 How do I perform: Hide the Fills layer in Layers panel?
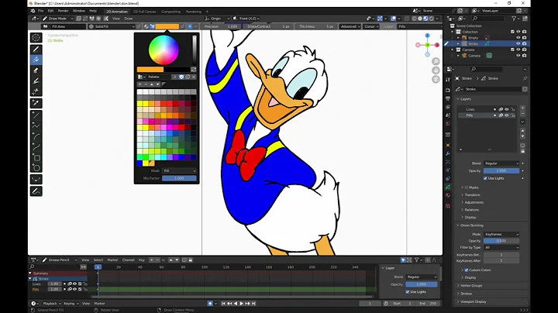[x=506, y=115]
